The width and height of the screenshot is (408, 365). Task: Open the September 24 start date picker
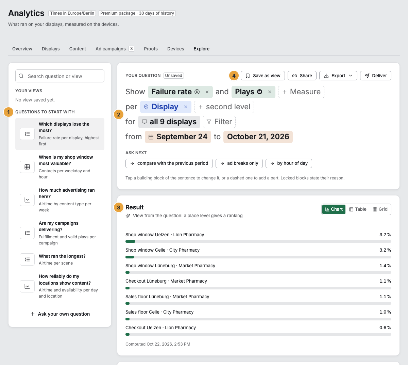point(178,137)
